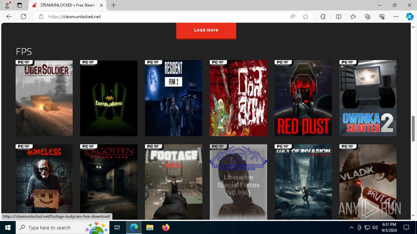Click the page vertical scrollbar thumb
Viewport: 417px width, 234px height.
click(x=413, y=128)
